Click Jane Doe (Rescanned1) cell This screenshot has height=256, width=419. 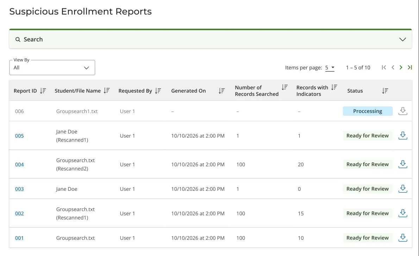pos(72,136)
